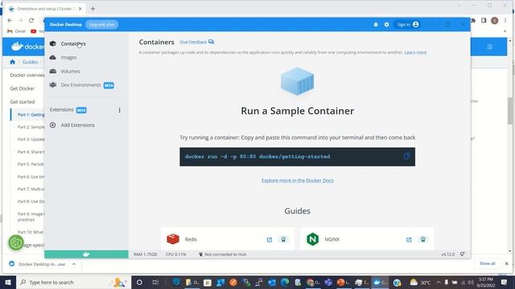Viewport: 515px width, 289px height.
Task: Click browser extensions puzzle icon
Action: tap(473, 20)
